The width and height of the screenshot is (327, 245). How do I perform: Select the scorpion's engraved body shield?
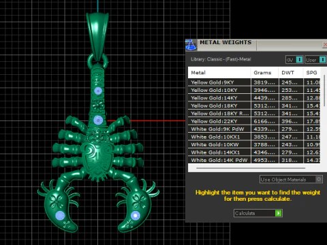pyautogui.click(x=97, y=159)
